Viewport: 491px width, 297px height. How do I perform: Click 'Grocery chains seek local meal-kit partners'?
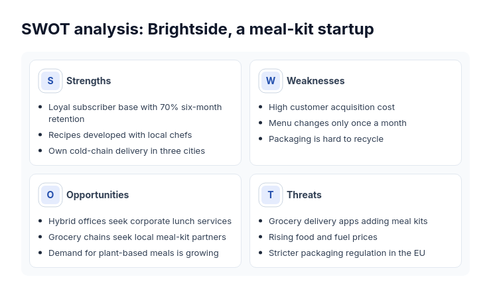click(x=137, y=237)
